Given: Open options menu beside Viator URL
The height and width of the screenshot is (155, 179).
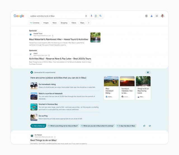Looking at the screenshot, I should point(49,55).
